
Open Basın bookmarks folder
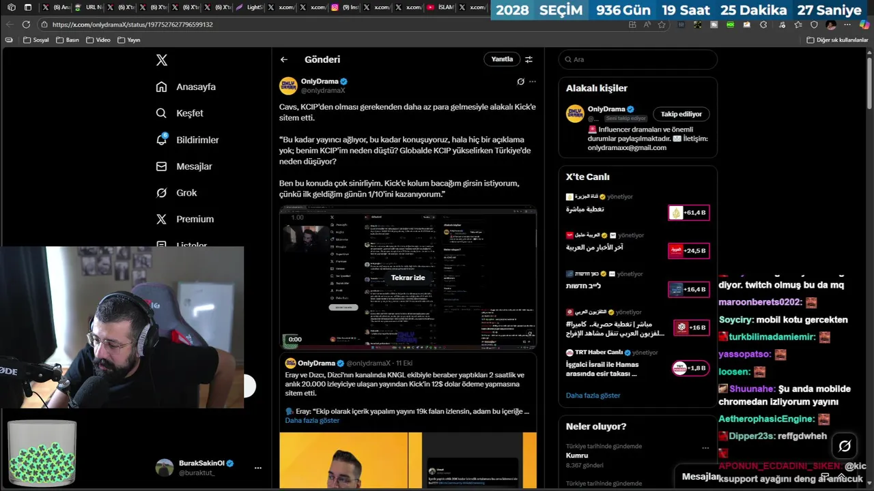[x=68, y=40]
